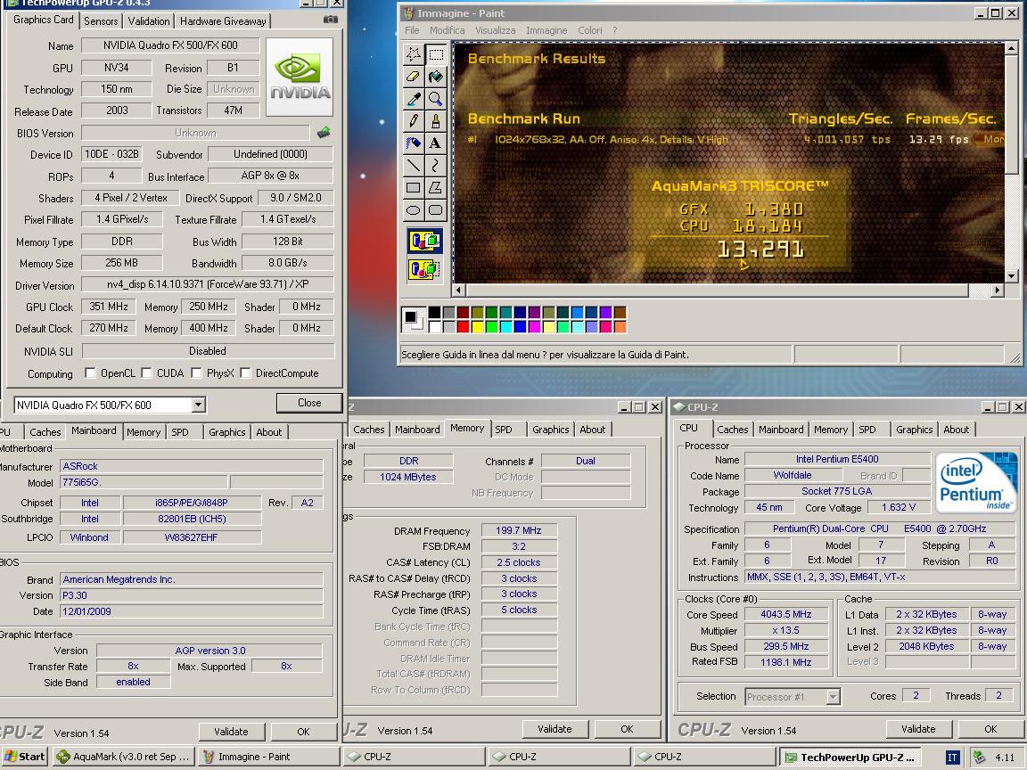Select the Rectangle shape tool
This screenshot has width=1027, height=770.
(414, 188)
